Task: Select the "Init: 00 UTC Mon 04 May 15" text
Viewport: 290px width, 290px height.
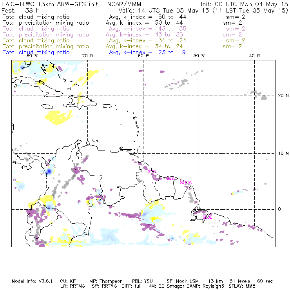Action: (x=244, y=4)
